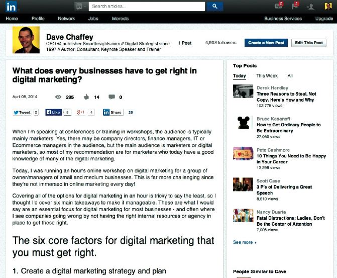Open 3 P's of Delivering a Great Speech

pyautogui.click(x=284, y=190)
